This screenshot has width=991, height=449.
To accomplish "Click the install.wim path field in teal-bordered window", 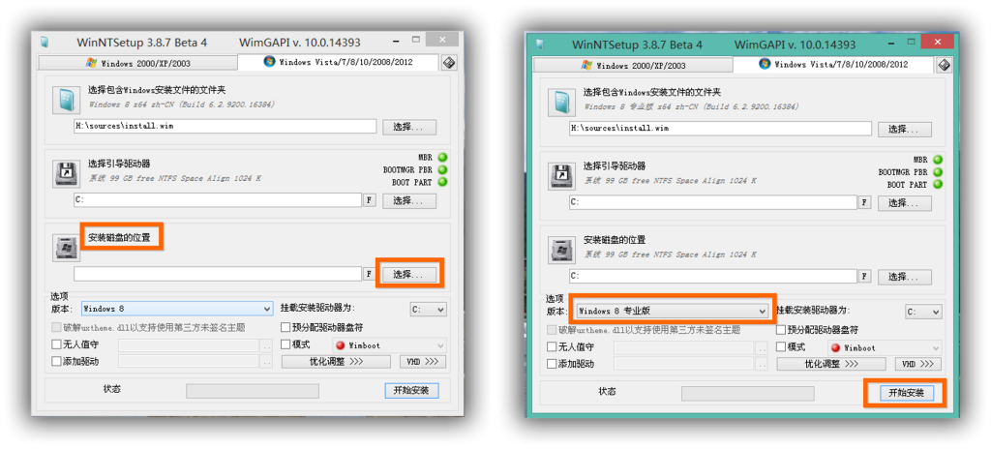I will coord(720,129).
